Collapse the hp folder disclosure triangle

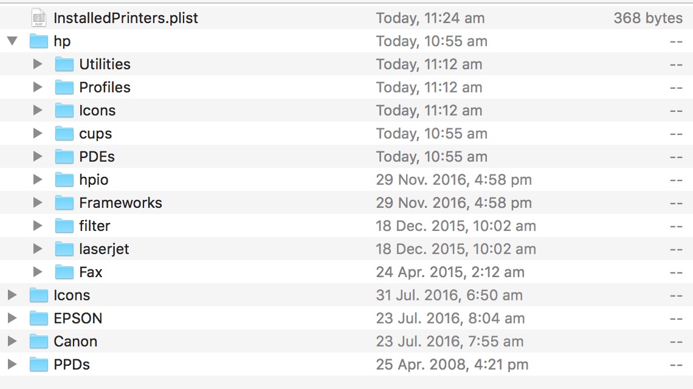pyautogui.click(x=12, y=41)
